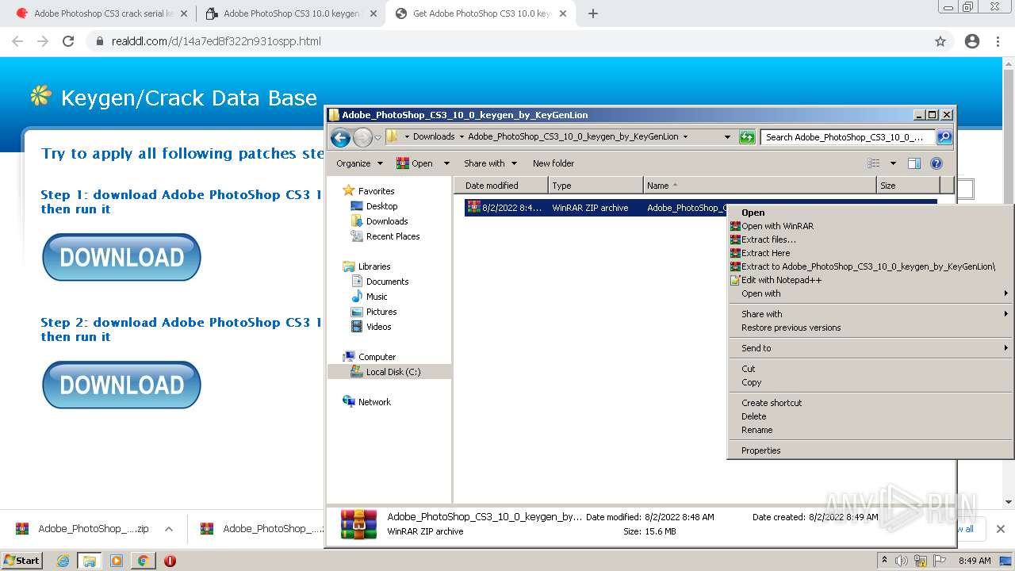Click the volume speaker tray icon
Image resolution: width=1015 pixels, height=571 pixels.
click(x=902, y=561)
